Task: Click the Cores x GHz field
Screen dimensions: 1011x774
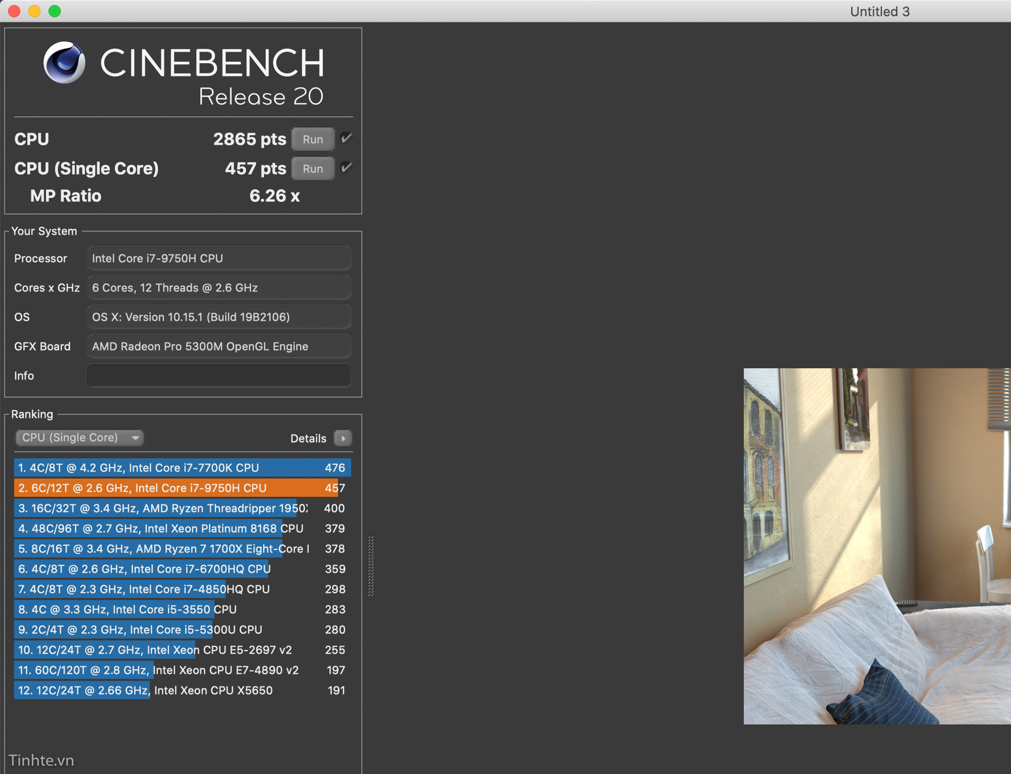Action: point(219,288)
